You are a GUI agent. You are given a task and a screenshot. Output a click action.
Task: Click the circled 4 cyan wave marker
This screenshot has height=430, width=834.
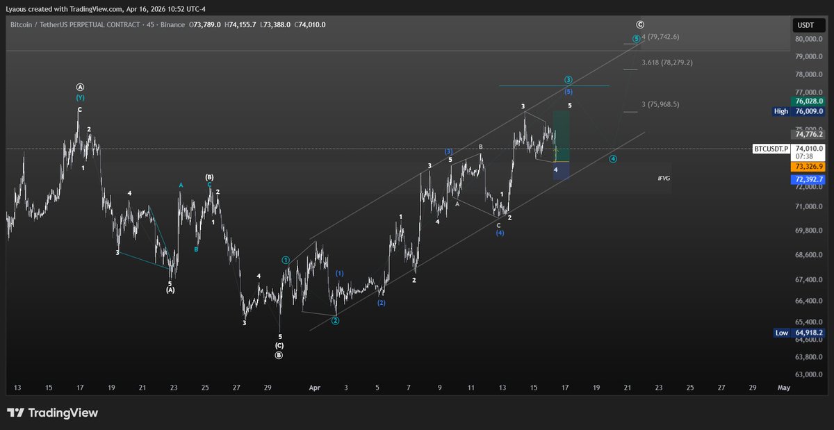(x=613, y=159)
